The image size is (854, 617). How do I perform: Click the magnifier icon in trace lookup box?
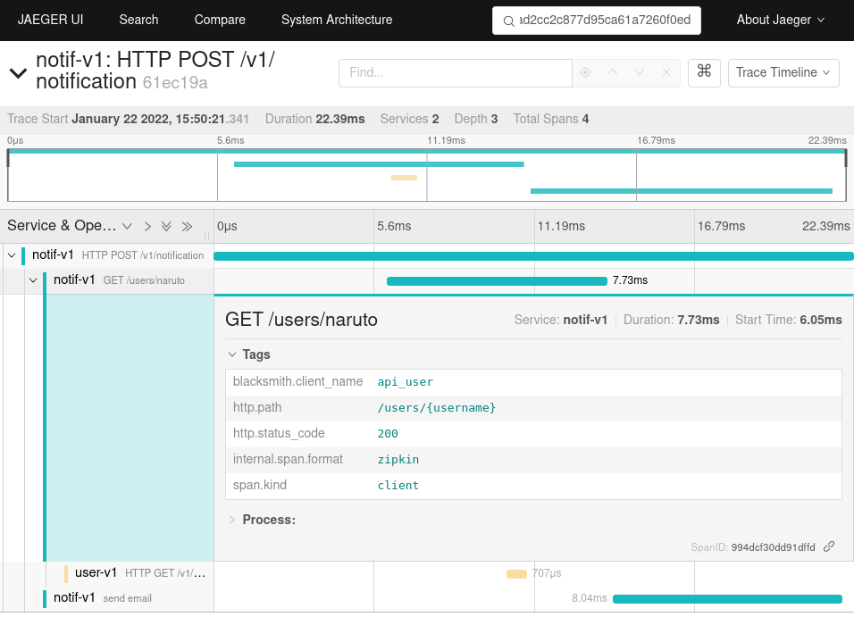click(x=508, y=21)
